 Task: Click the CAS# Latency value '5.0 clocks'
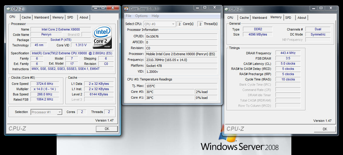[x=288, y=63]
